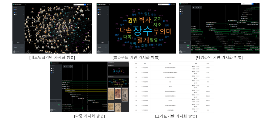
Task: Toggle the first filter checkbox in network view
Action: (14, 10)
